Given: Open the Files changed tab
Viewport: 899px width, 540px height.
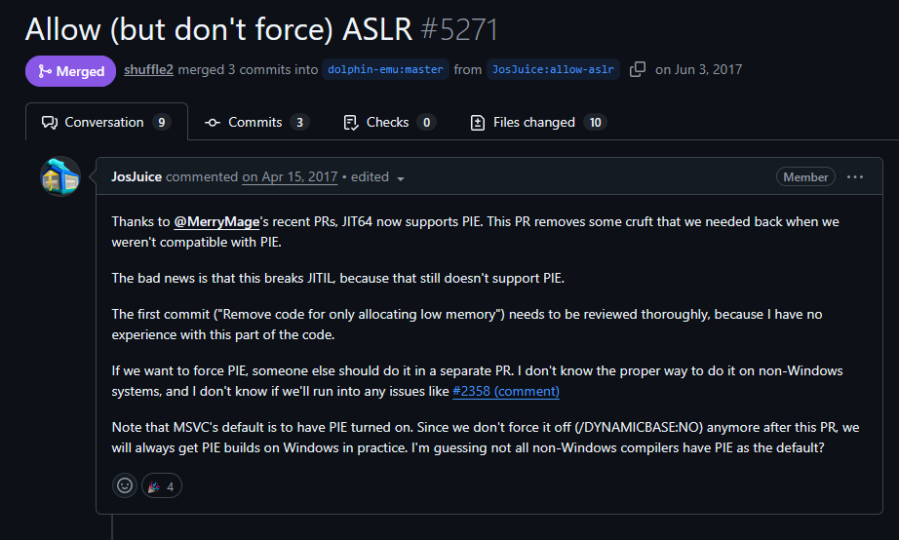Looking at the screenshot, I should pos(537,123).
